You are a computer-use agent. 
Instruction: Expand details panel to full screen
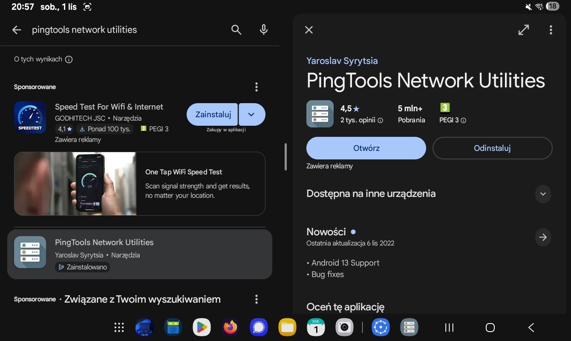point(523,30)
